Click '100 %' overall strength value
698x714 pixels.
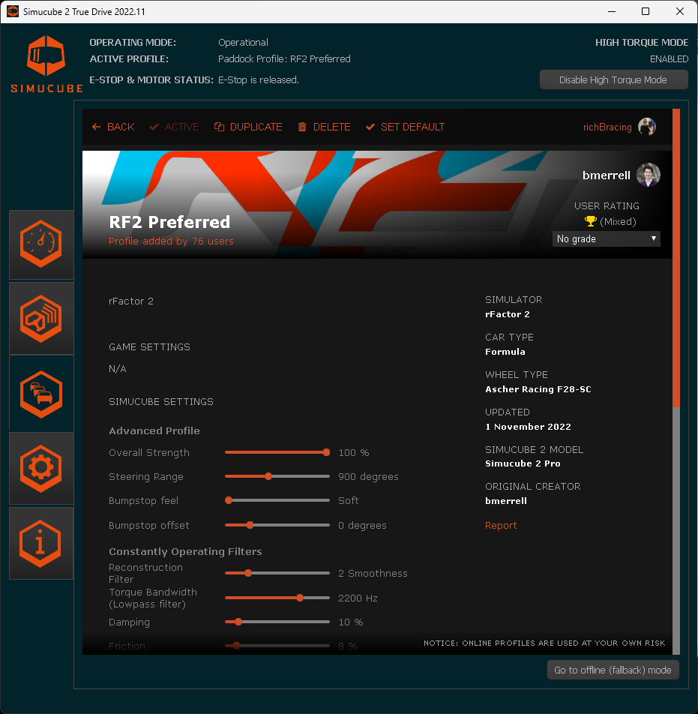354,453
